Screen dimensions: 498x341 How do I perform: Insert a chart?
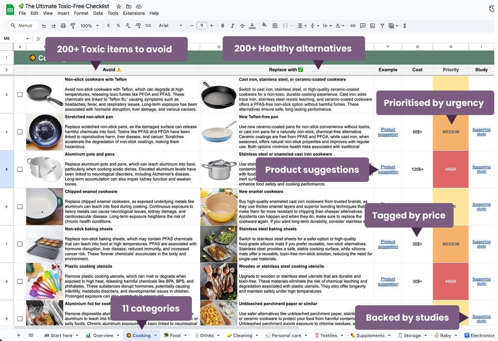(x=372, y=26)
